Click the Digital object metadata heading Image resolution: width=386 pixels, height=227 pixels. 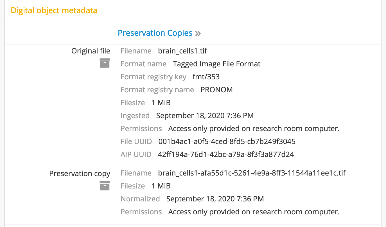(54, 11)
